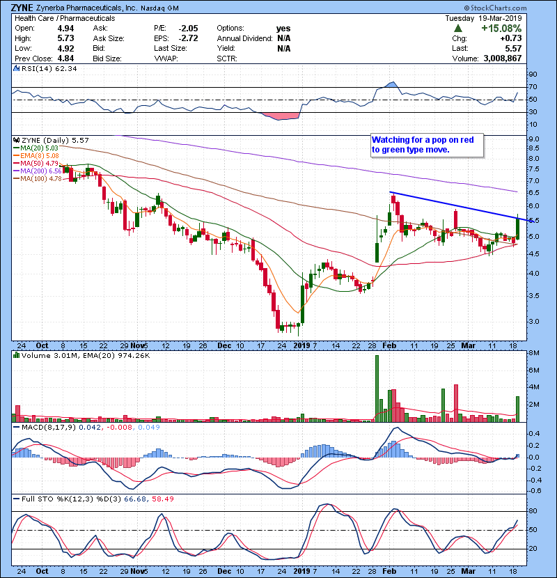Click the Ask Size label

pyautogui.click(x=109, y=38)
